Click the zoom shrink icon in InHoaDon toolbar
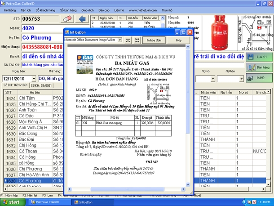The image size is (274, 206). (x=137, y=40)
